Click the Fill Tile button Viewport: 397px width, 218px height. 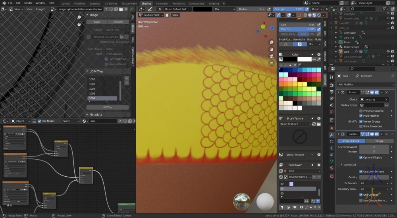point(107,107)
